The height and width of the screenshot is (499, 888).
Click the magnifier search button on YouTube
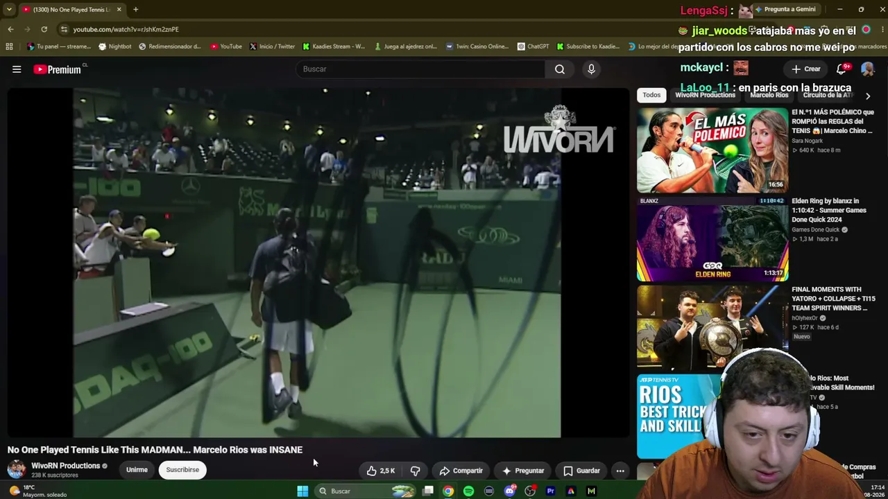coord(560,69)
